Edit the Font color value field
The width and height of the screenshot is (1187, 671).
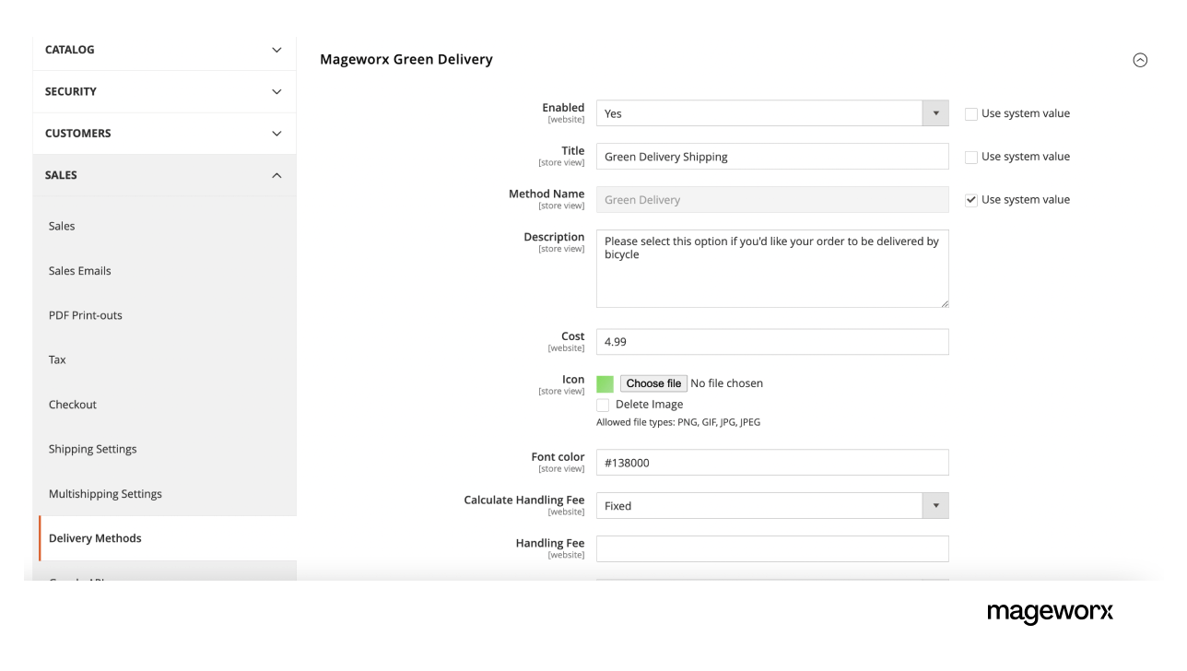click(772, 462)
